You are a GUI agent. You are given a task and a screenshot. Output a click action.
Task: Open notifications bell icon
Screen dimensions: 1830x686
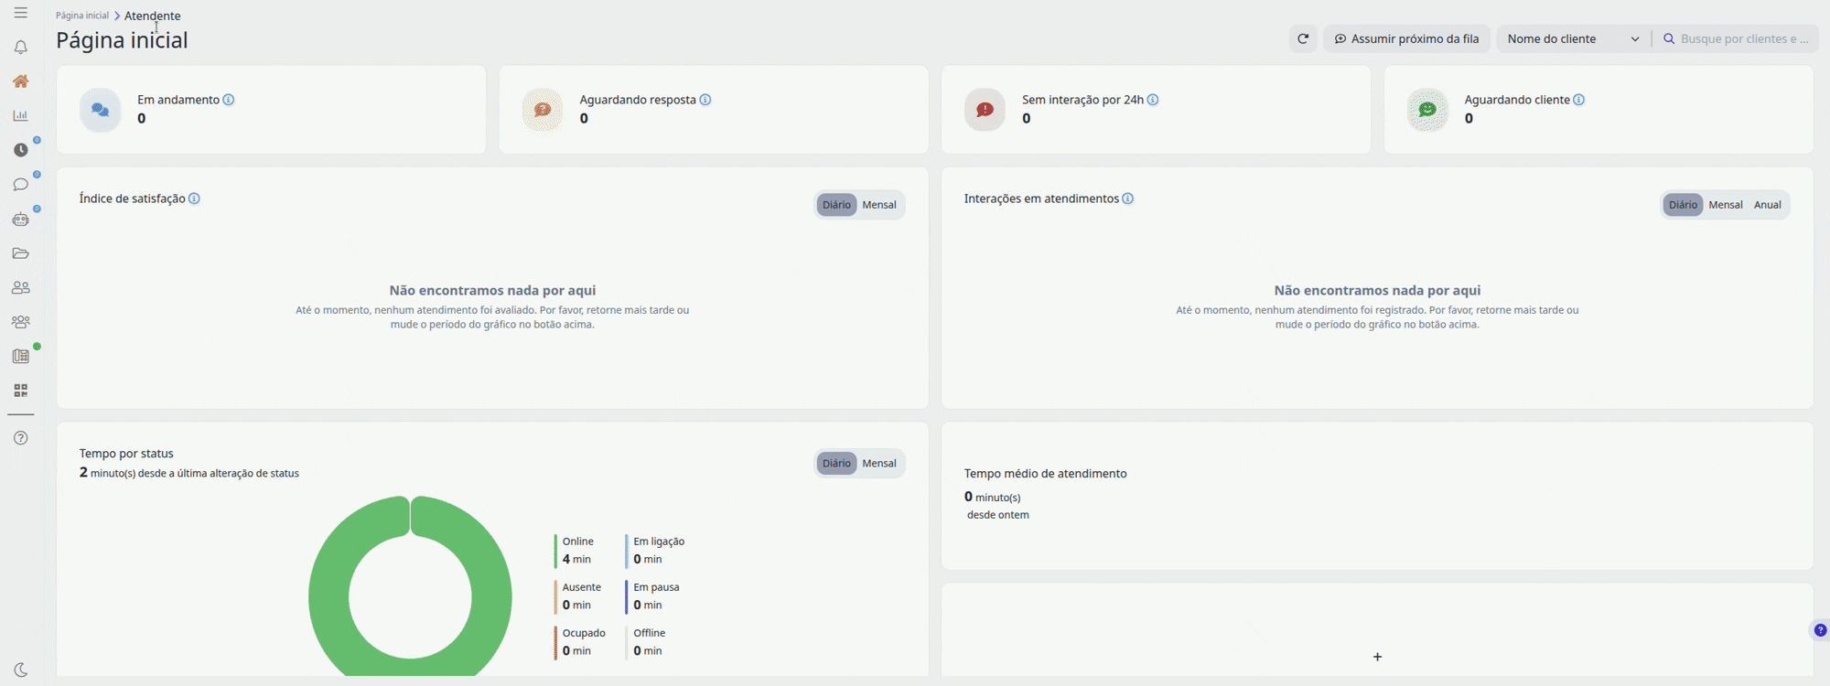[x=20, y=47]
